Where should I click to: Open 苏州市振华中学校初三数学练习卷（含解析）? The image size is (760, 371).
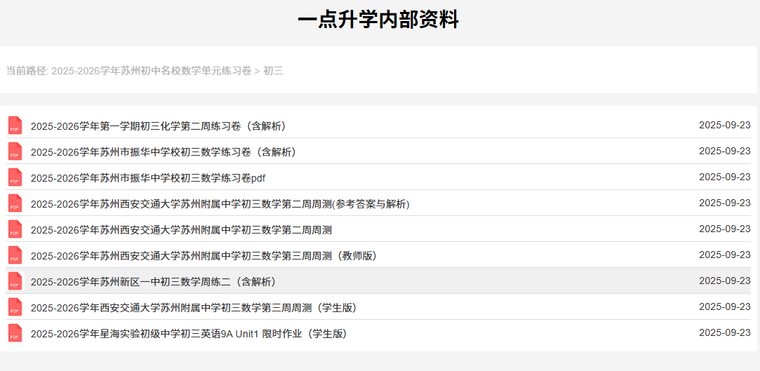[x=163, y=152]
